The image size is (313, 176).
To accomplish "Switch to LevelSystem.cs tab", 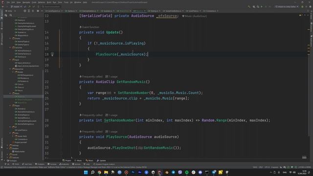I will point(54,11).
